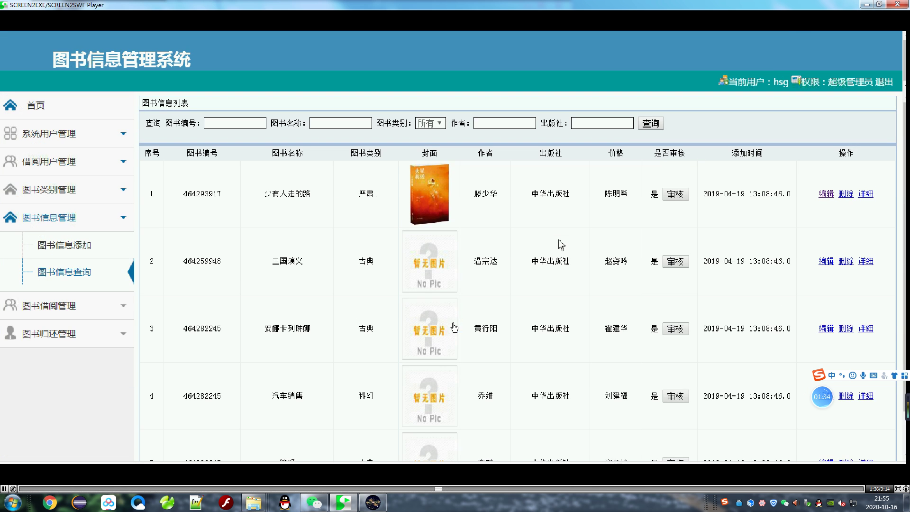Click the player mute icon next to pause
Viewport: 910px width, 512px height.
point(13,489)
